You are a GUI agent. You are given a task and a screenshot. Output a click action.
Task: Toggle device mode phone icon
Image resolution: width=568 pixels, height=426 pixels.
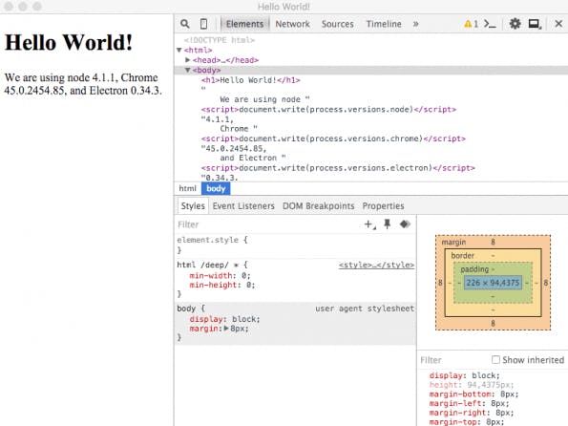click(x=204, y=24)
